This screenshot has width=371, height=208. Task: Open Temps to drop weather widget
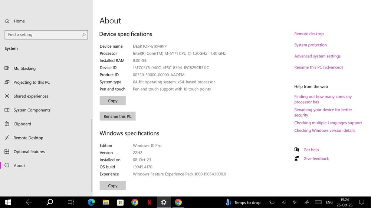(x=243, y=202)
